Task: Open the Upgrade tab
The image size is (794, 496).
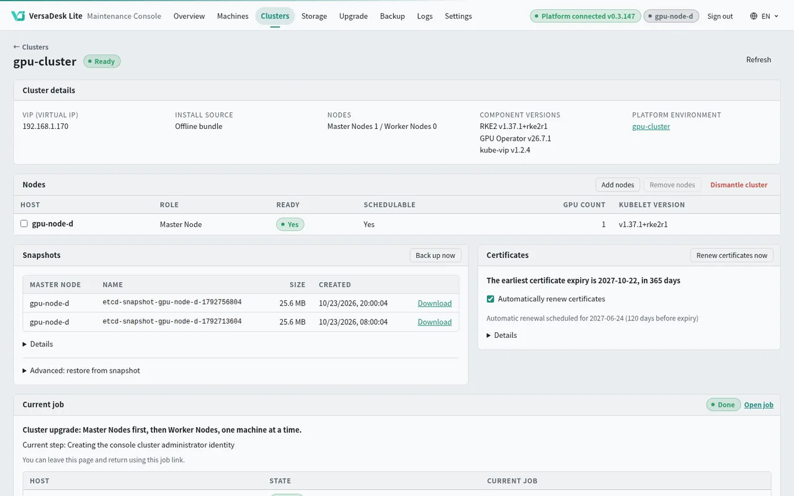Action: tap(354, 16)
